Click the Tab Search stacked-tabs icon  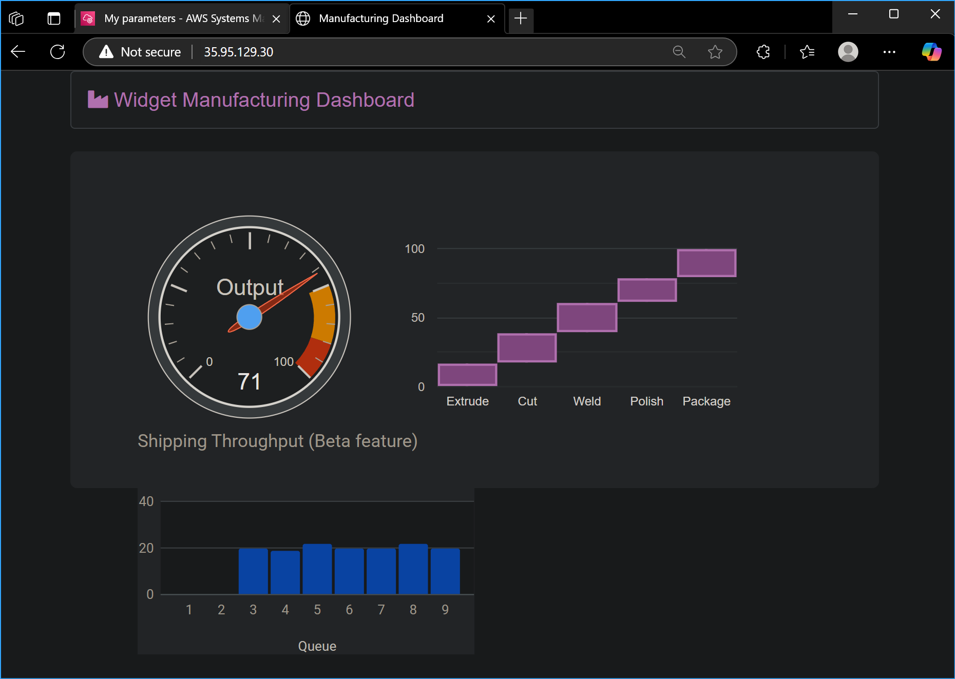pyautogui.click(x=16, y=18)
